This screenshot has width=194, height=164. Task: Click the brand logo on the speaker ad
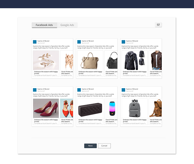tap(79, 90)
